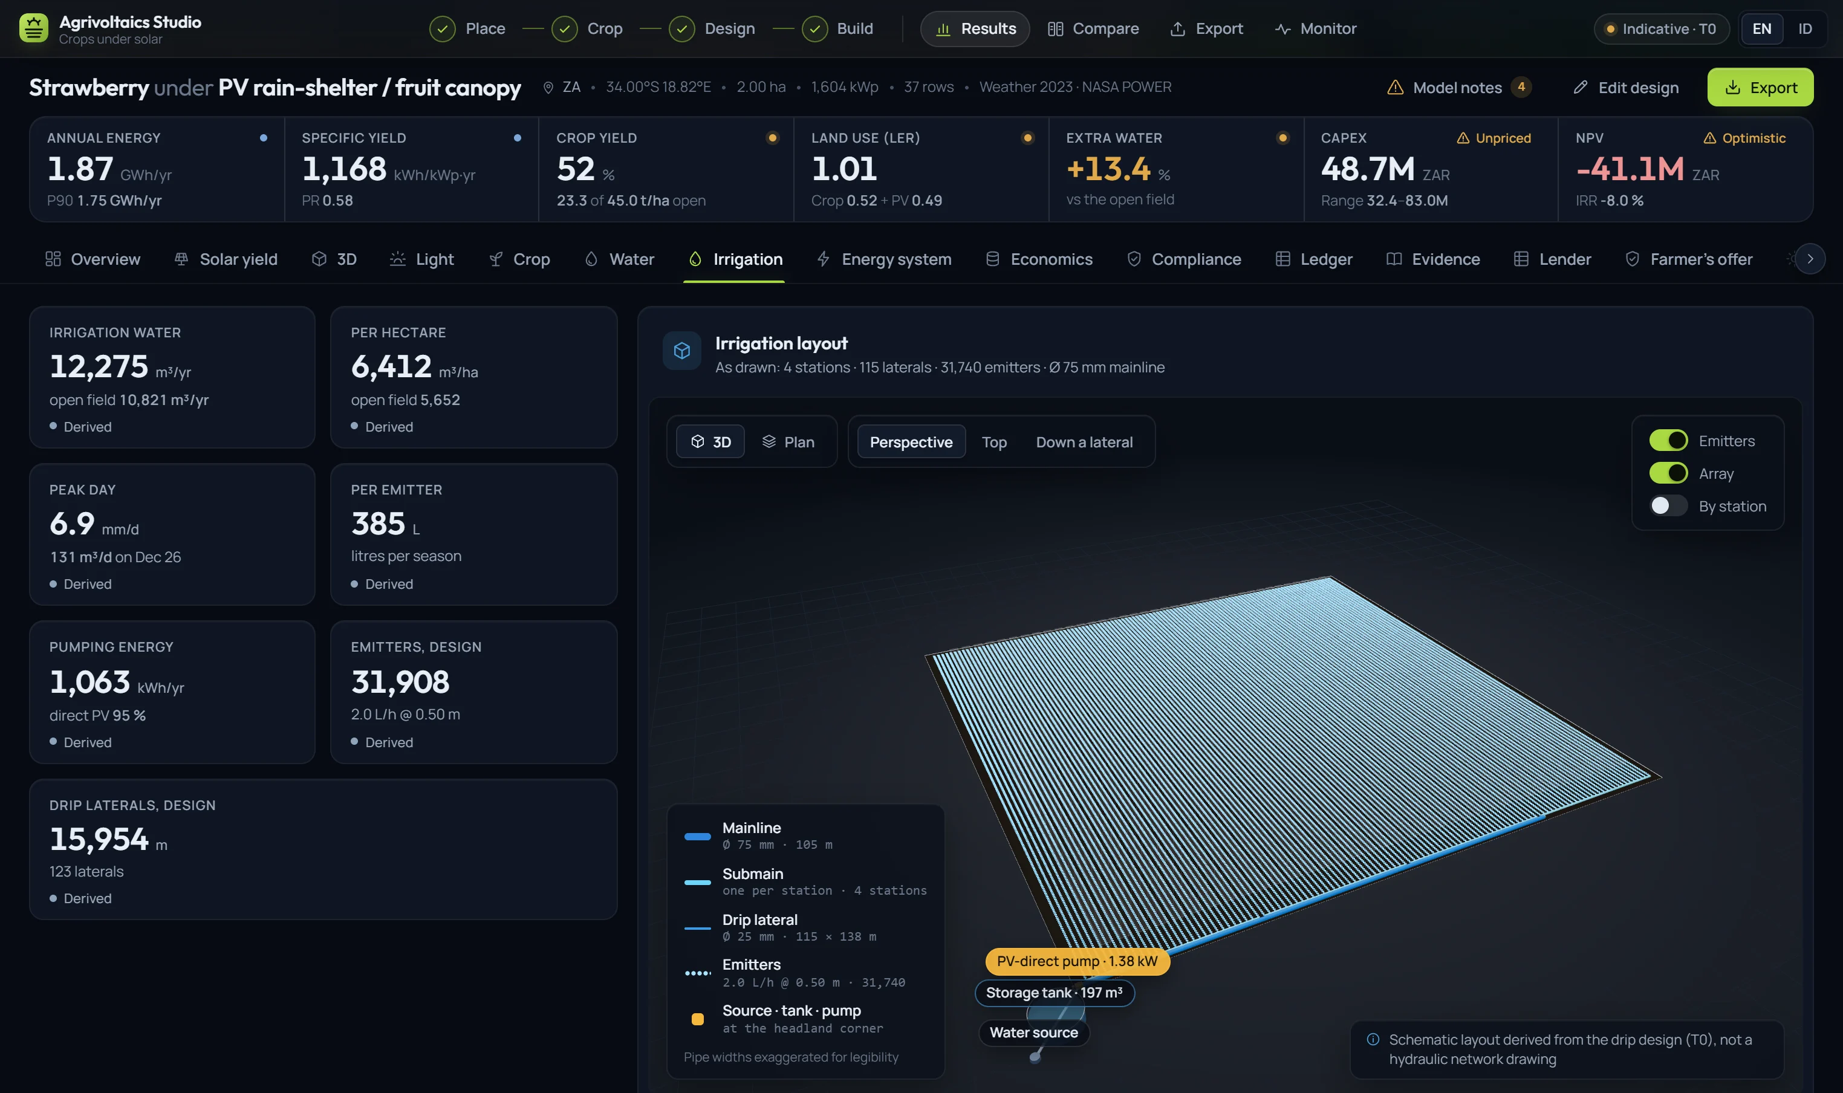Disable the Emitters toggle
1843x1093 pixels.
coord(1668,441)
